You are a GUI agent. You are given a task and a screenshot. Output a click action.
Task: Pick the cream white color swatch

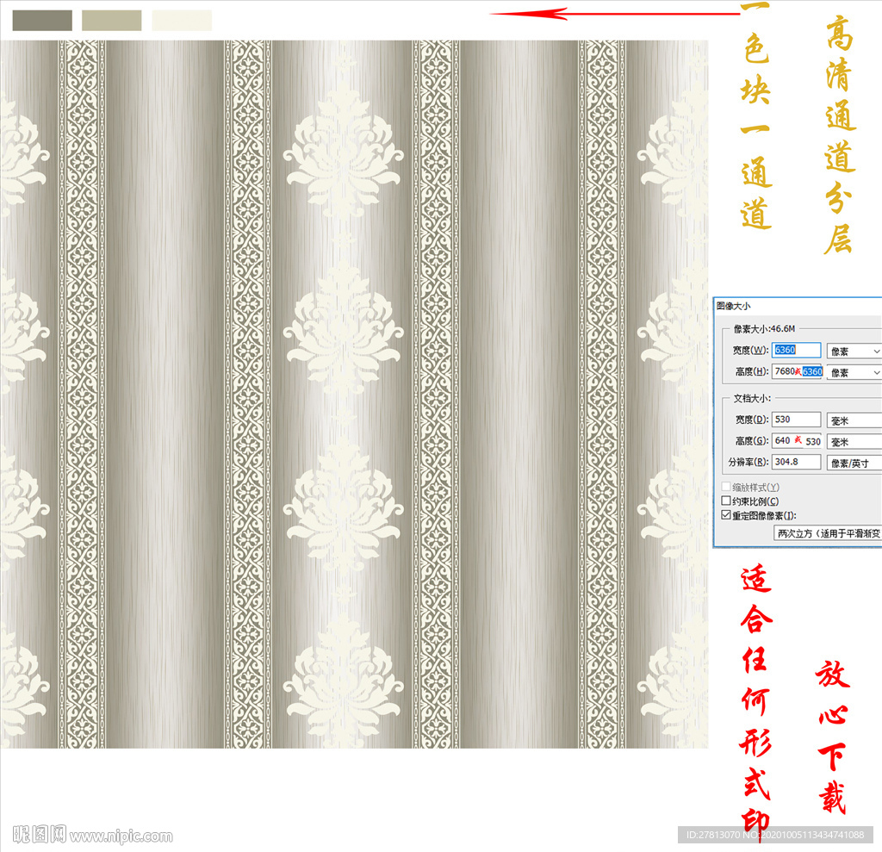[x=182, y=21]
